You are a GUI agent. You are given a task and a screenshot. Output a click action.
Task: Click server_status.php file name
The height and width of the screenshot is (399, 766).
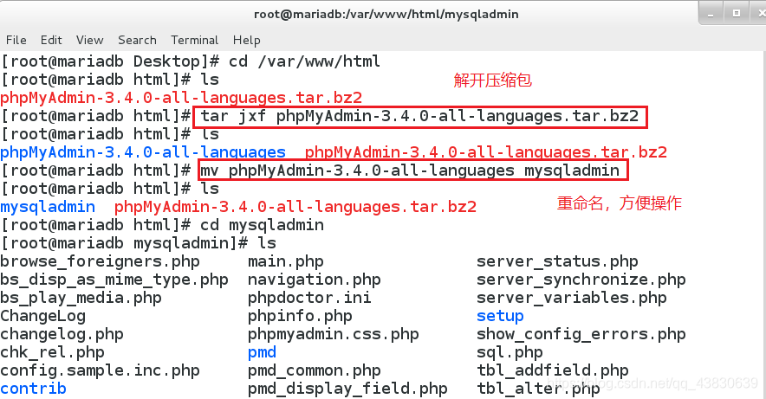(x=557, y=261)
